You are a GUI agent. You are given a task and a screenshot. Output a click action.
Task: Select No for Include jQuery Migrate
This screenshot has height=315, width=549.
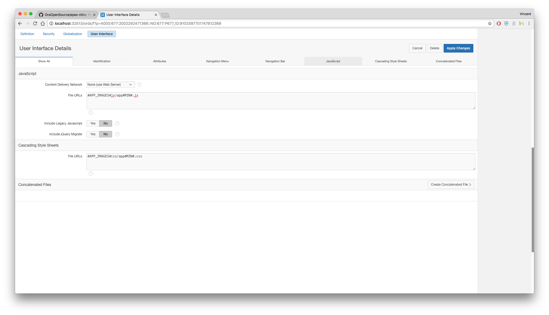106,134
